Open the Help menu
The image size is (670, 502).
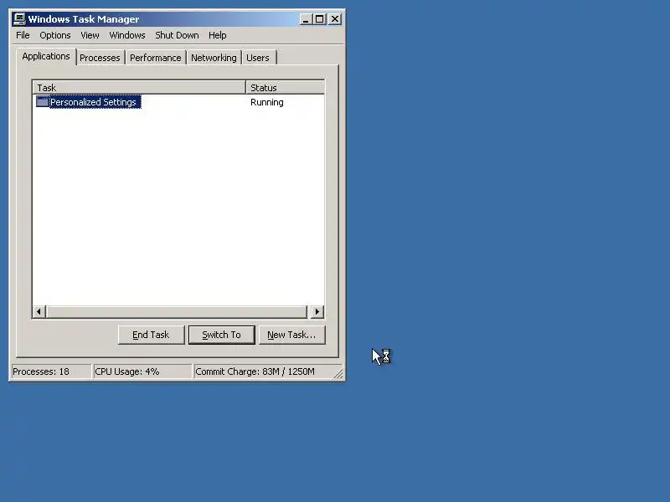pos(218,35)
